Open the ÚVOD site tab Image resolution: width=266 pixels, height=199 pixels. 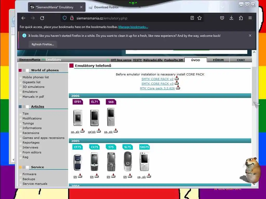pyautogui.click(x=196, y=60)
